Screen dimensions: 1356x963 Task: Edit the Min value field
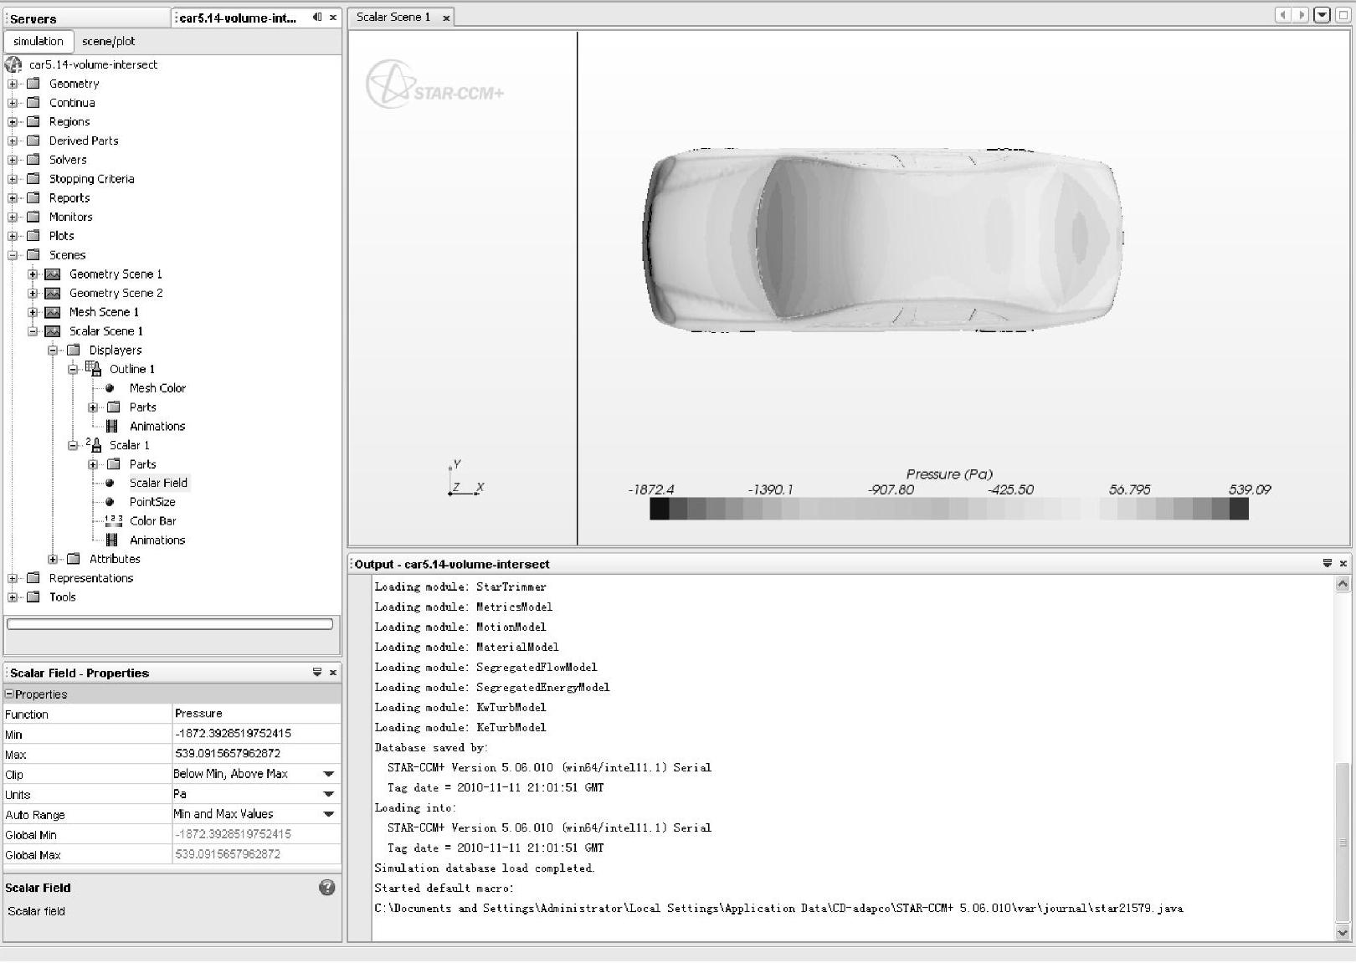(256, 734)
